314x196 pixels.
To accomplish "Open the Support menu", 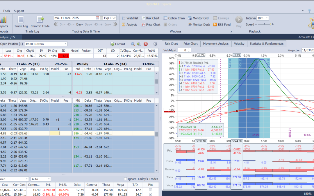I will [19, 11].
